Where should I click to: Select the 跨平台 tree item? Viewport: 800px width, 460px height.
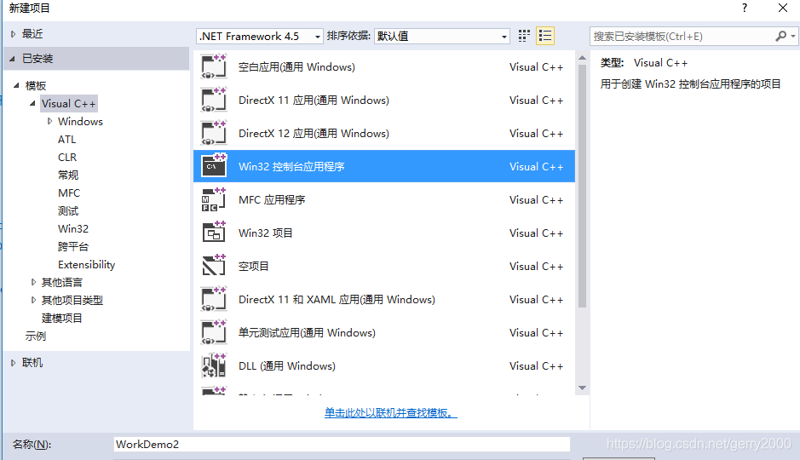click(73, 246)
